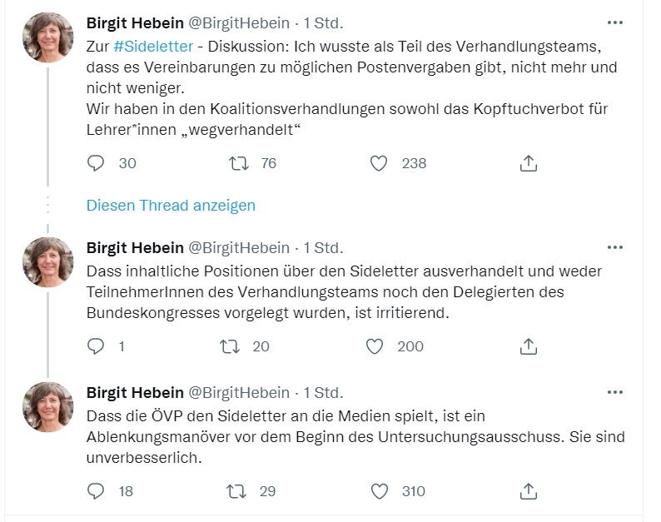Image resolution: width=661 pixels, height=522 pixels.
Task: Click the @BirgitHebein handle on the third tweet
Action: (x=239, y=392)
